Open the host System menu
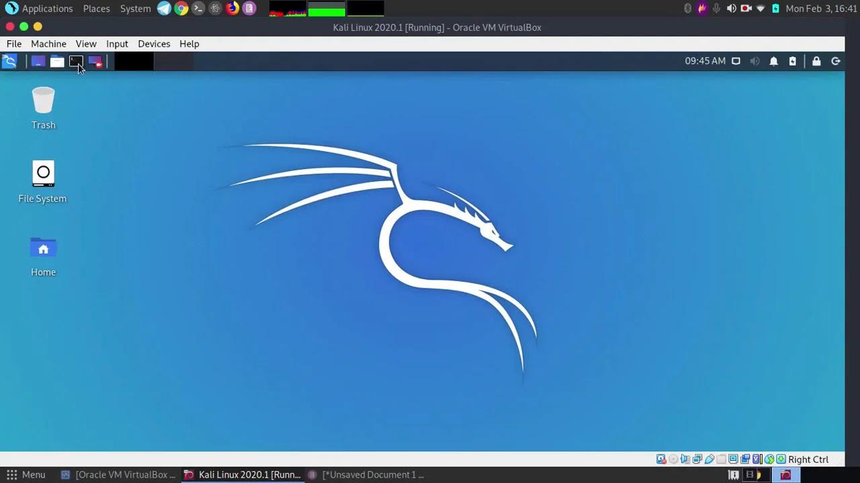Screen dimensions: 860x483 [x=135, y=9]
